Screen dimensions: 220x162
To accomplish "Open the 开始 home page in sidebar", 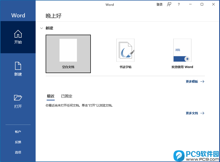I will click(x=18, y=37).
